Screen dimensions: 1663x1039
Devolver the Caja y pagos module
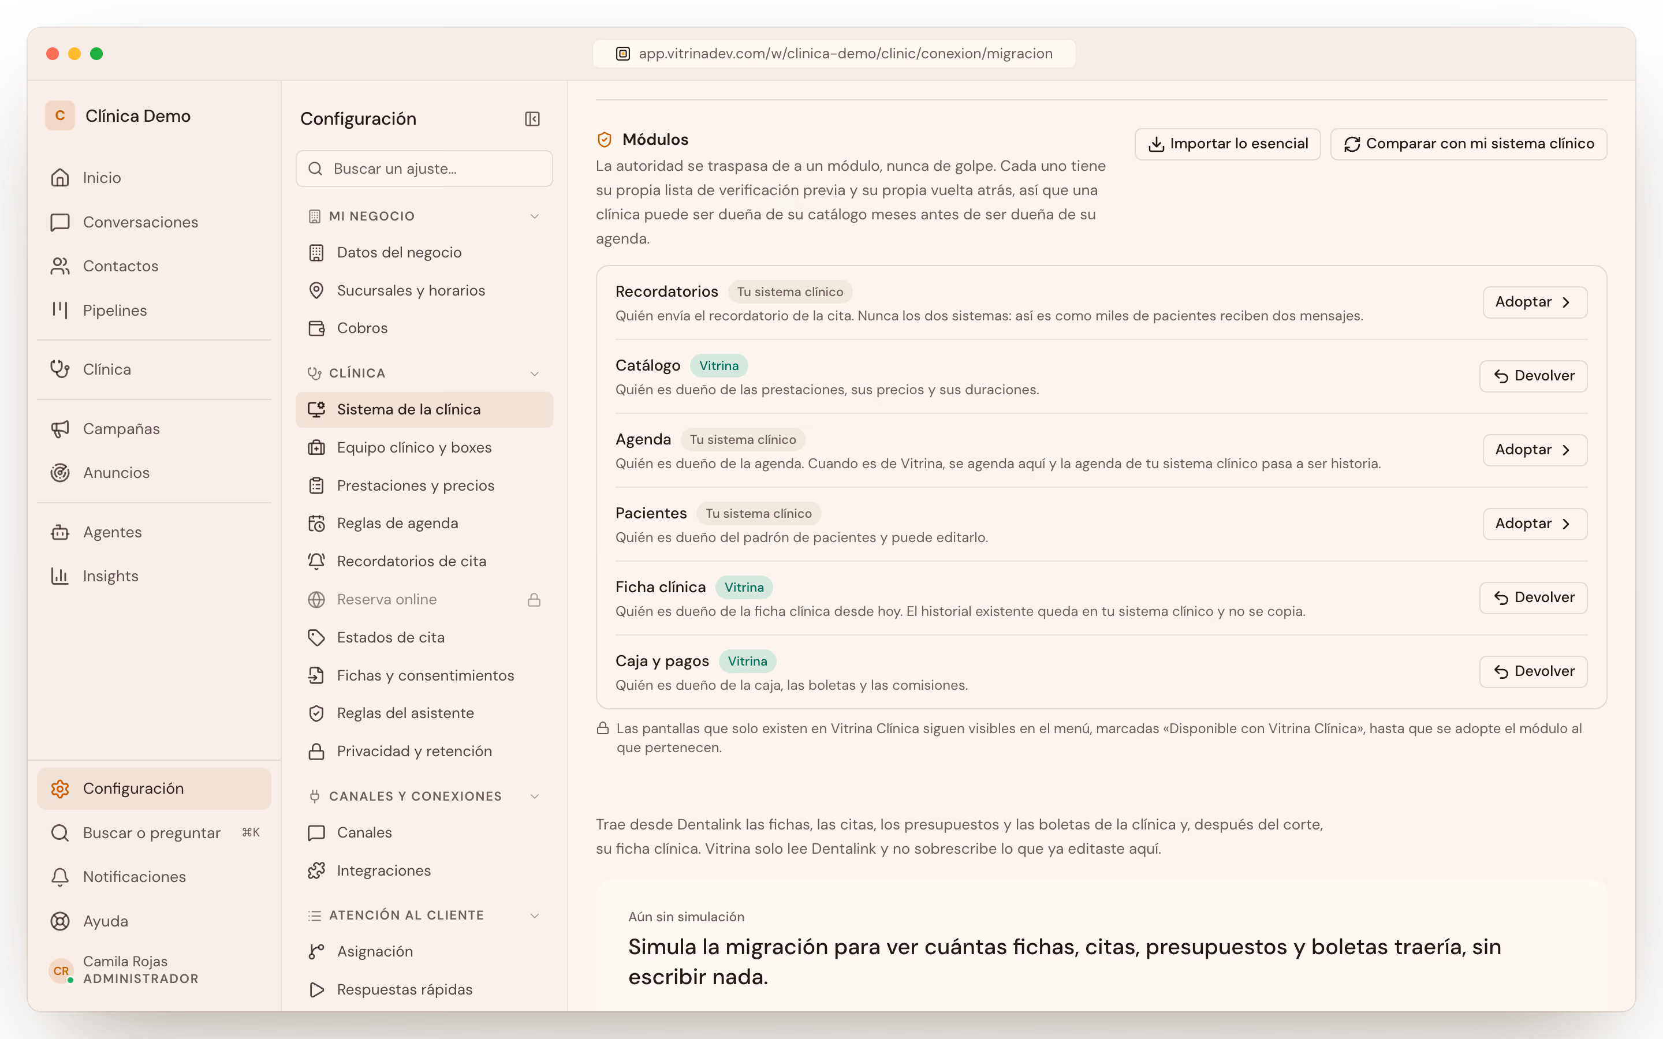point(1533,671)
